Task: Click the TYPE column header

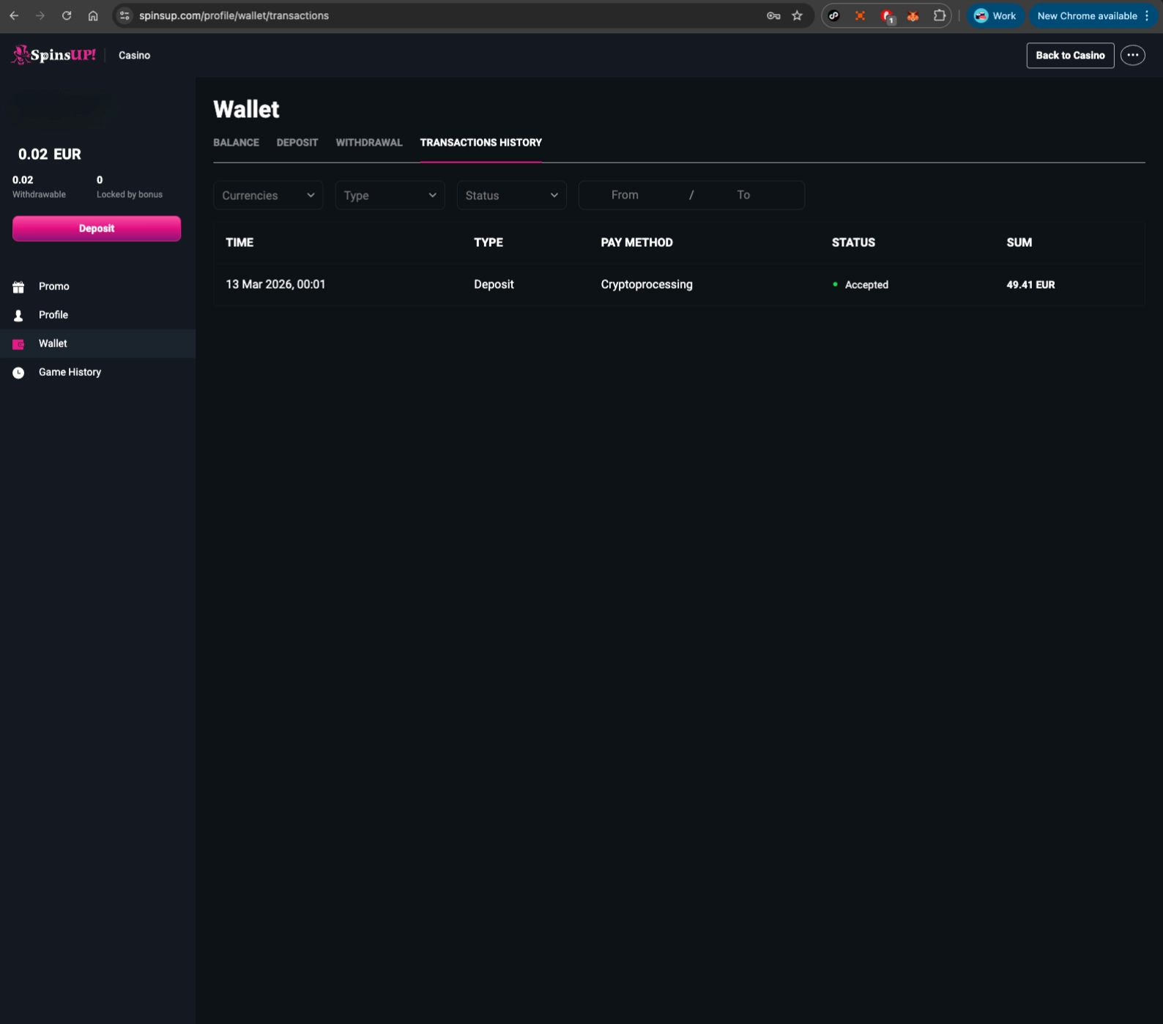Action: pyautogui.click(x=488, y=242)
